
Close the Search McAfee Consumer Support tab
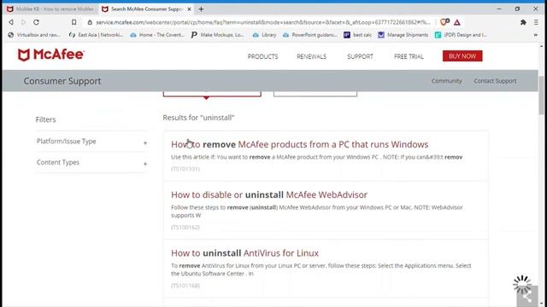point(189,9)
